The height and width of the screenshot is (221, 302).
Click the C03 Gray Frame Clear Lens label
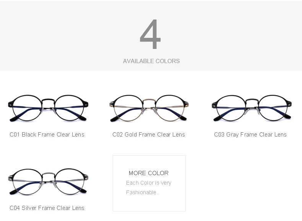250,135
